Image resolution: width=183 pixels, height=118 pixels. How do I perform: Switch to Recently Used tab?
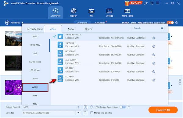pyautogui.click(x=34, y=29)
